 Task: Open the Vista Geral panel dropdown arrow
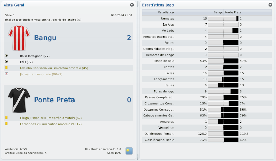(x=132, y=5)
